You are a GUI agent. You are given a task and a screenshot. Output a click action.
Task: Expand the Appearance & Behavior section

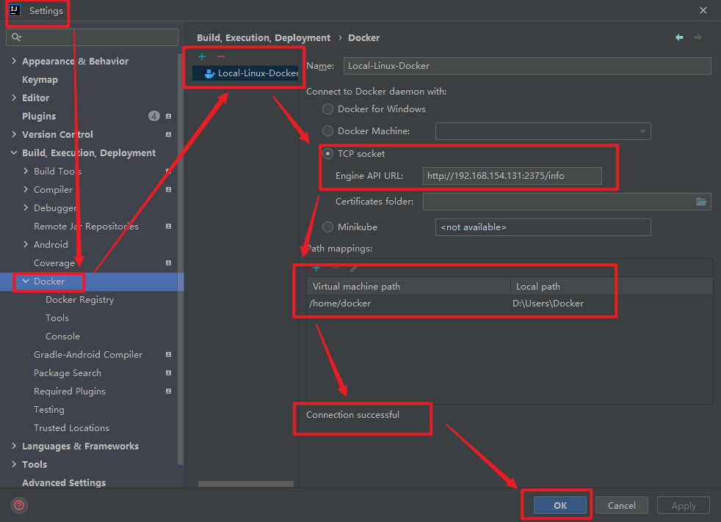point(14,61)
